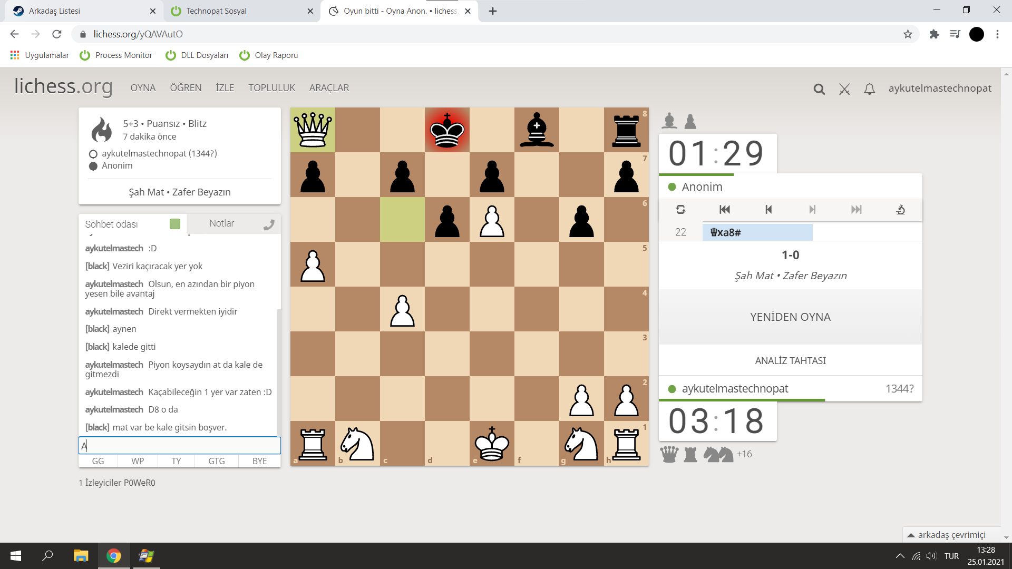Switch to Notlar tab
The width and height of the screenshot is (1012, 569).
(x=222, y=223)
